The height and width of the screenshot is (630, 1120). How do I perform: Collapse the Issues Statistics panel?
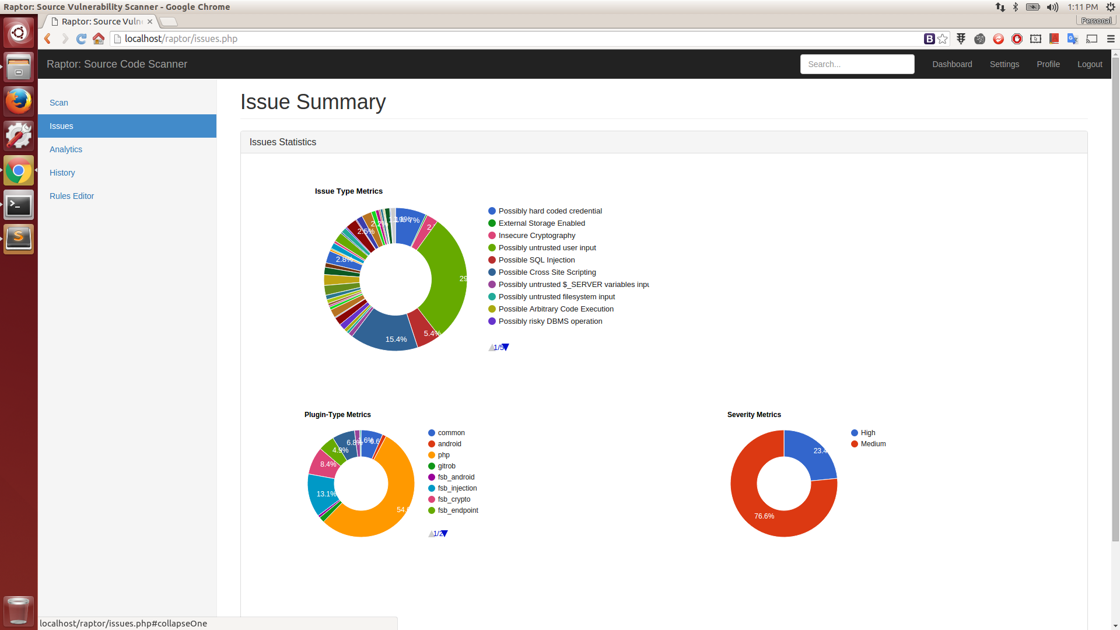[282, 142]
